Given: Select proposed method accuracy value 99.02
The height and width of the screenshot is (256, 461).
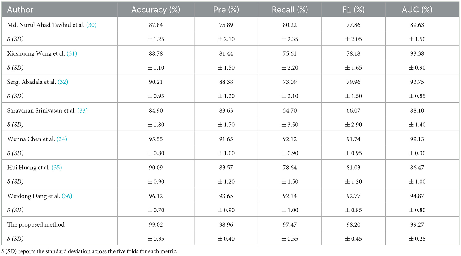Looking at the screenshot, I should [156, 225].
